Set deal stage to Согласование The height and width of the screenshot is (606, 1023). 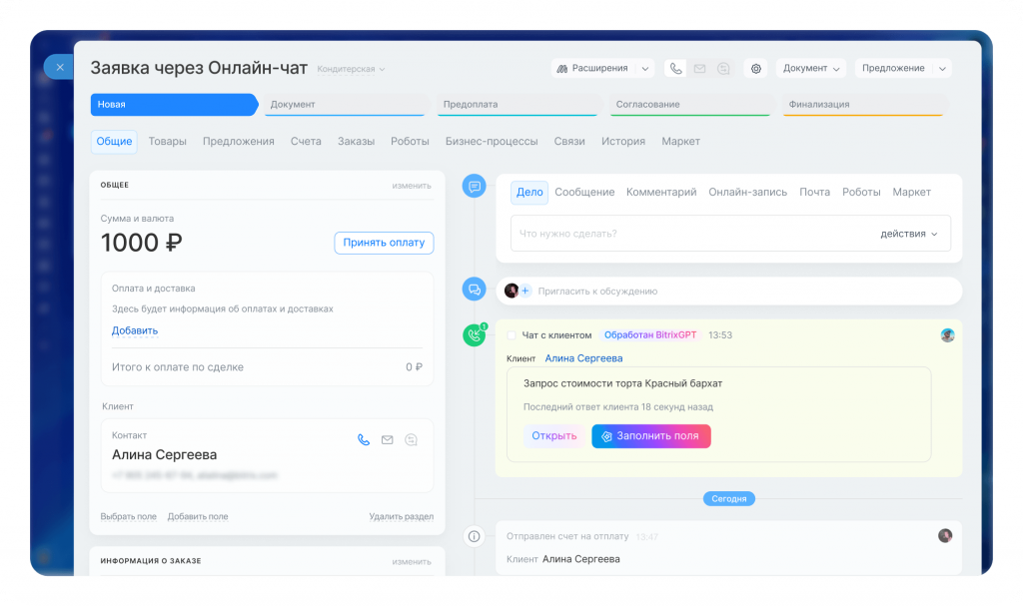[691, 105]
